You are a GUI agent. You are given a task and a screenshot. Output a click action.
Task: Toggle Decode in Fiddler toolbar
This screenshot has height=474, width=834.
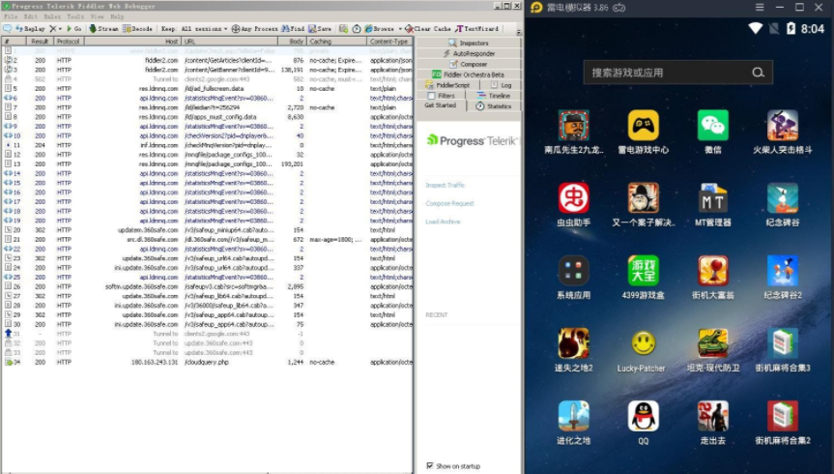pyautogui.click(x=137, y=28)
